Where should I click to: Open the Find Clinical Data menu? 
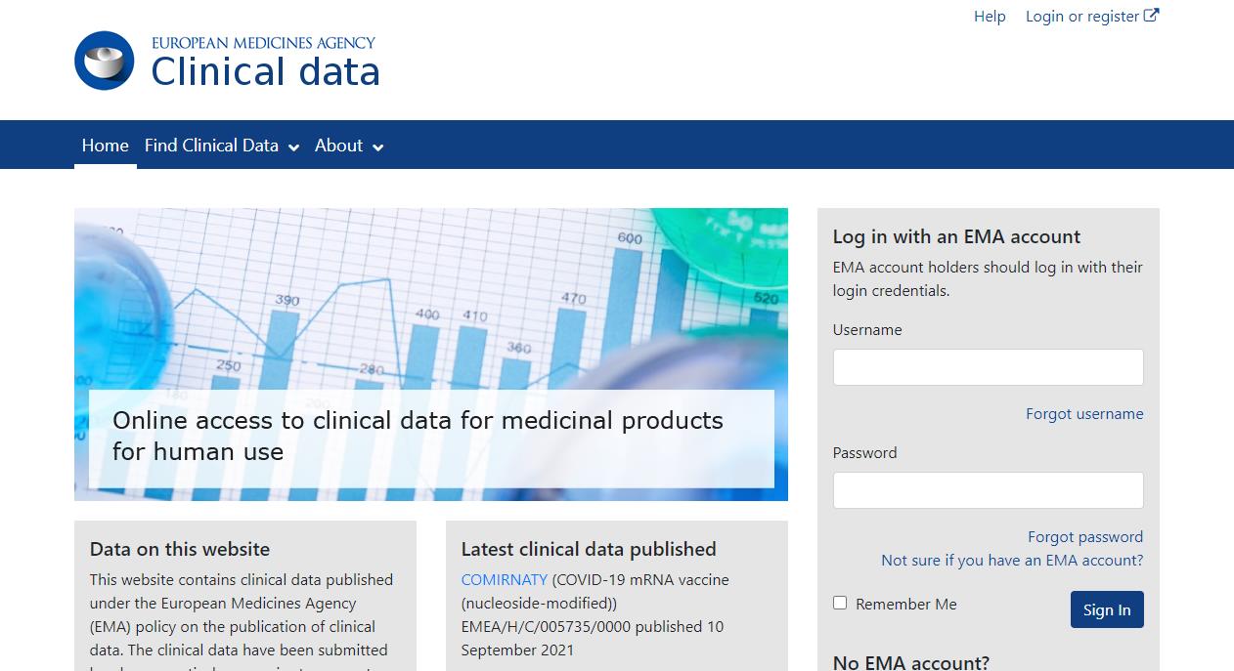(x=210, y=146)
